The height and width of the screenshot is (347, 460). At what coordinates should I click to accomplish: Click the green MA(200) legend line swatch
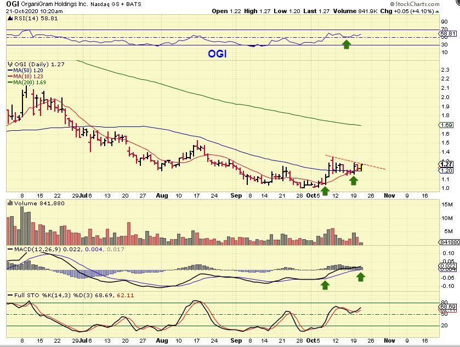point(10,83)
